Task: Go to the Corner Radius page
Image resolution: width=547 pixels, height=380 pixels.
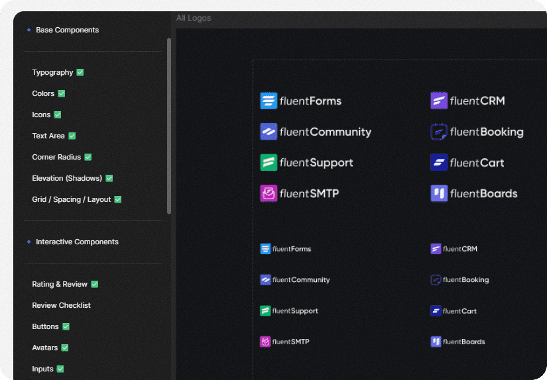Action: [56, 157]
